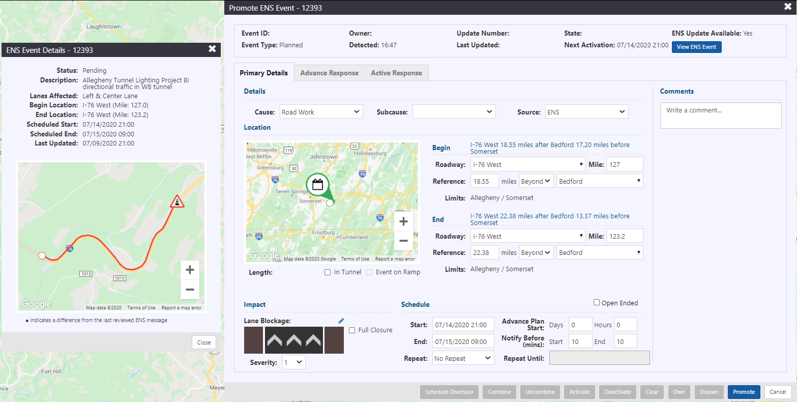Screen dimensions: 797x402
Task: Click the pencil icon to edit Lane Blockage
Action: [x=341, y=321]
